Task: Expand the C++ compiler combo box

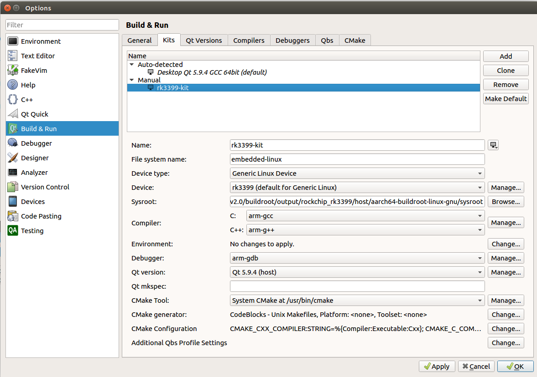Action: coord(365,230)
